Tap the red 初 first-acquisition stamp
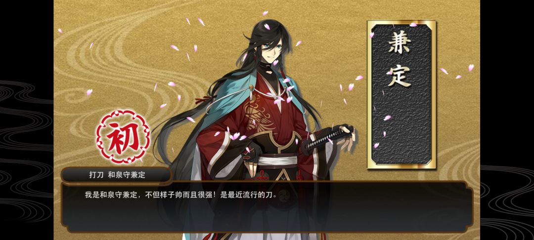Screen dimensions: 534x240 pos(123,137)
